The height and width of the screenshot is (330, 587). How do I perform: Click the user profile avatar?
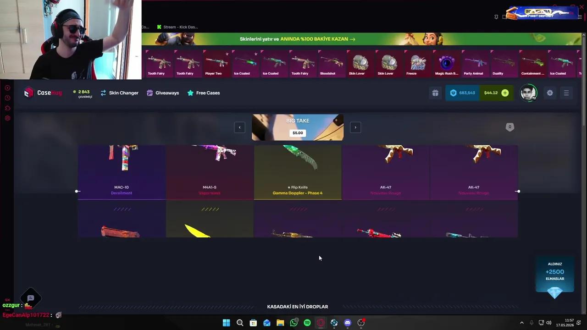[x=528, y=93]
